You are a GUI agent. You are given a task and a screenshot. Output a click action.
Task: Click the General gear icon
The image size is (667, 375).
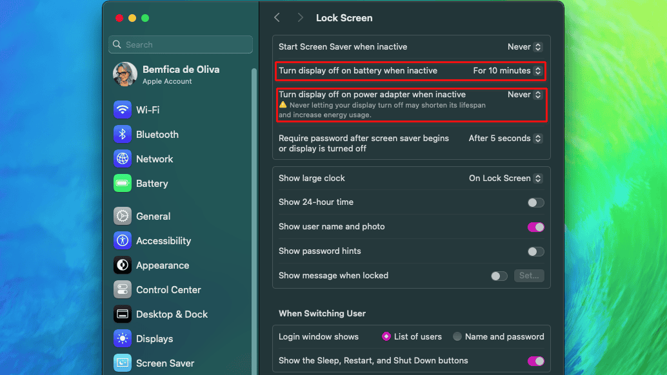point(123,216)
